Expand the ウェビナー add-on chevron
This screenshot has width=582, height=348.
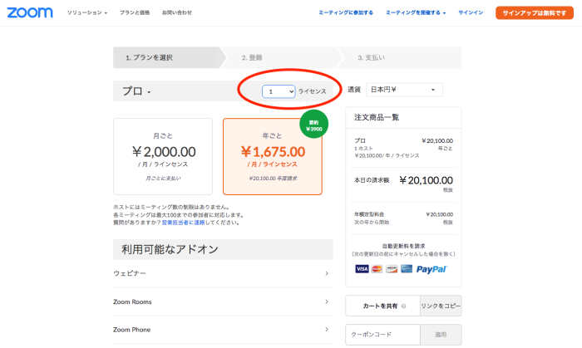click(327, 273)
